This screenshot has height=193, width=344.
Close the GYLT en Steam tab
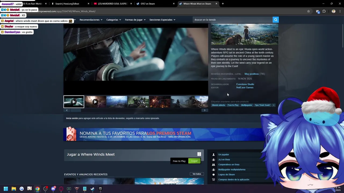coord(174,4)
